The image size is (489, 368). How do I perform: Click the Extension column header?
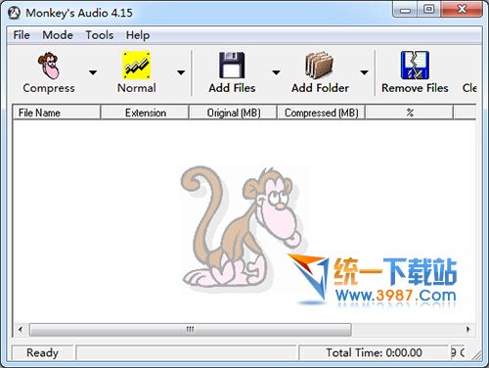point(145,113)
